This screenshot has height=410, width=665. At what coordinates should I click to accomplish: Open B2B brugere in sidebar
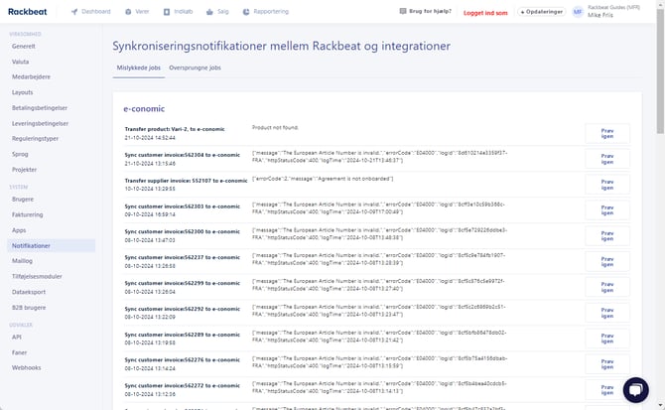(29, 308)
